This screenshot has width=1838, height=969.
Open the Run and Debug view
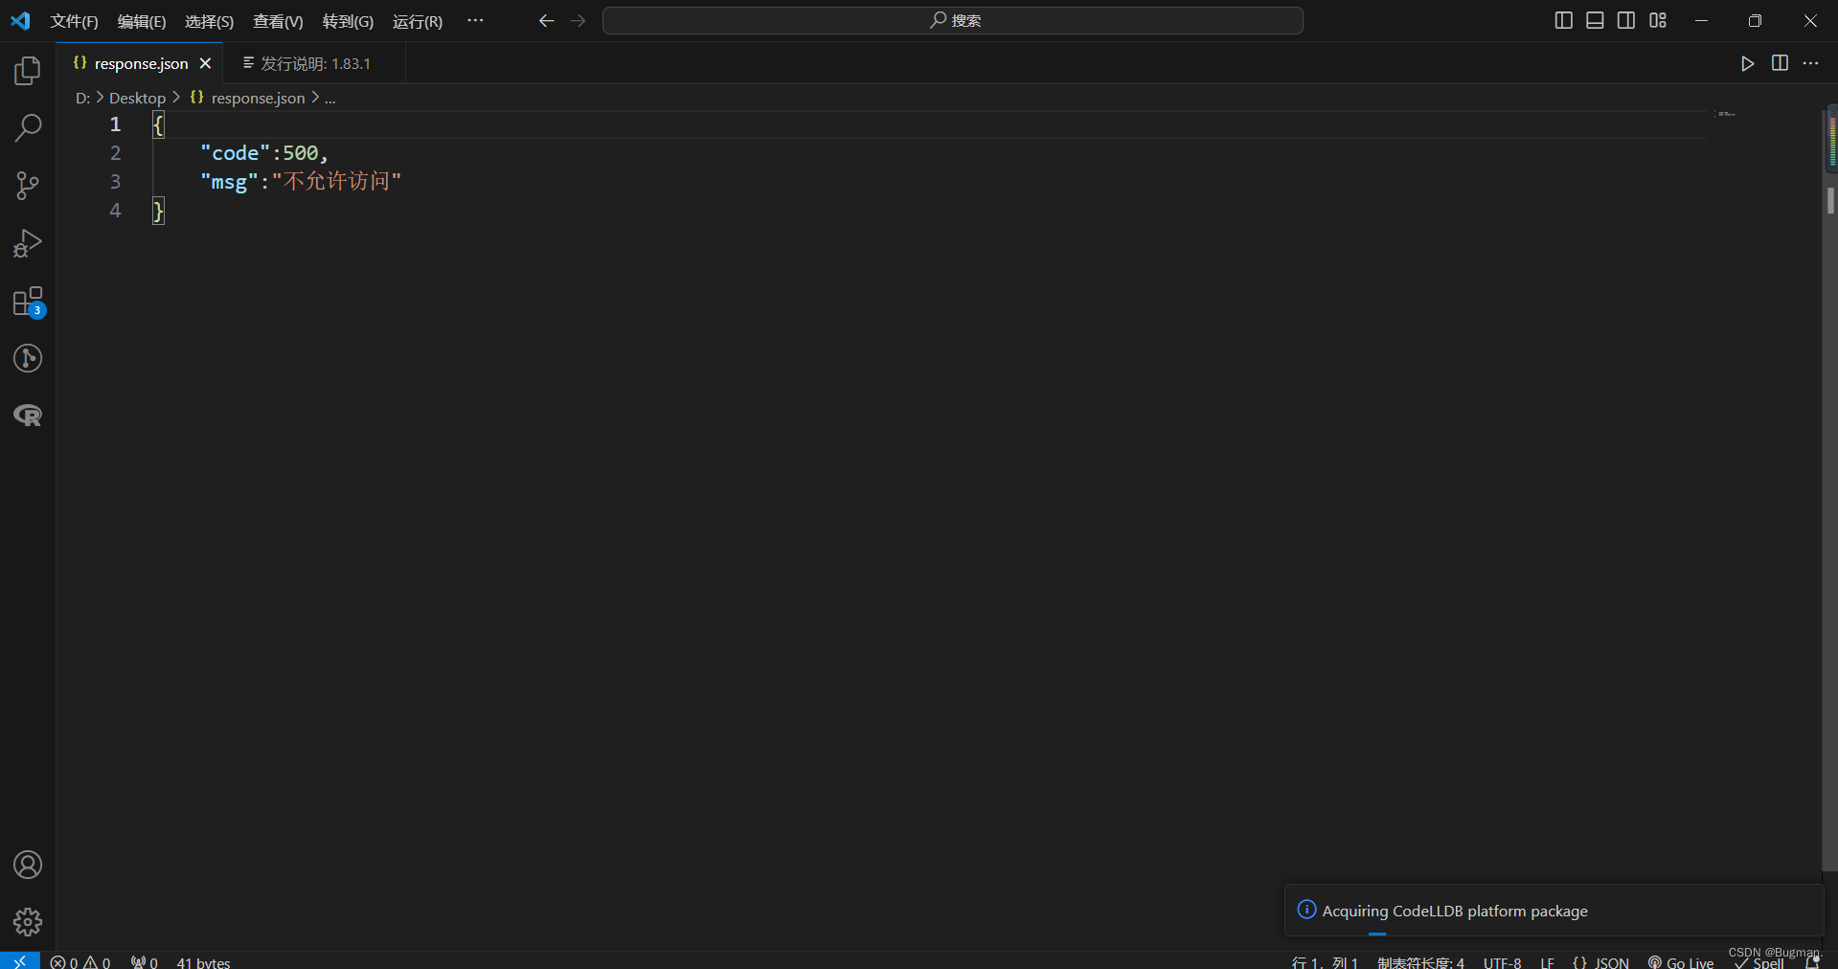coord(28,243)
